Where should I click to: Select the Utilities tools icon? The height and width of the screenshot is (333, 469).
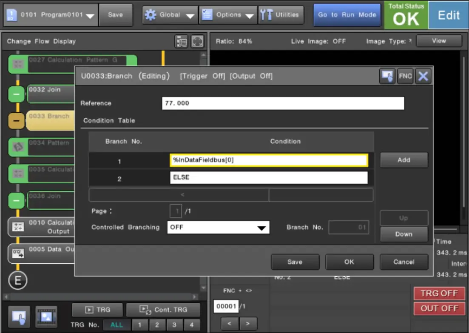coord(267,14)
